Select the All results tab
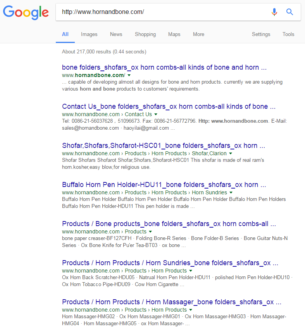305x331 pixels. (x=65, y=34)
